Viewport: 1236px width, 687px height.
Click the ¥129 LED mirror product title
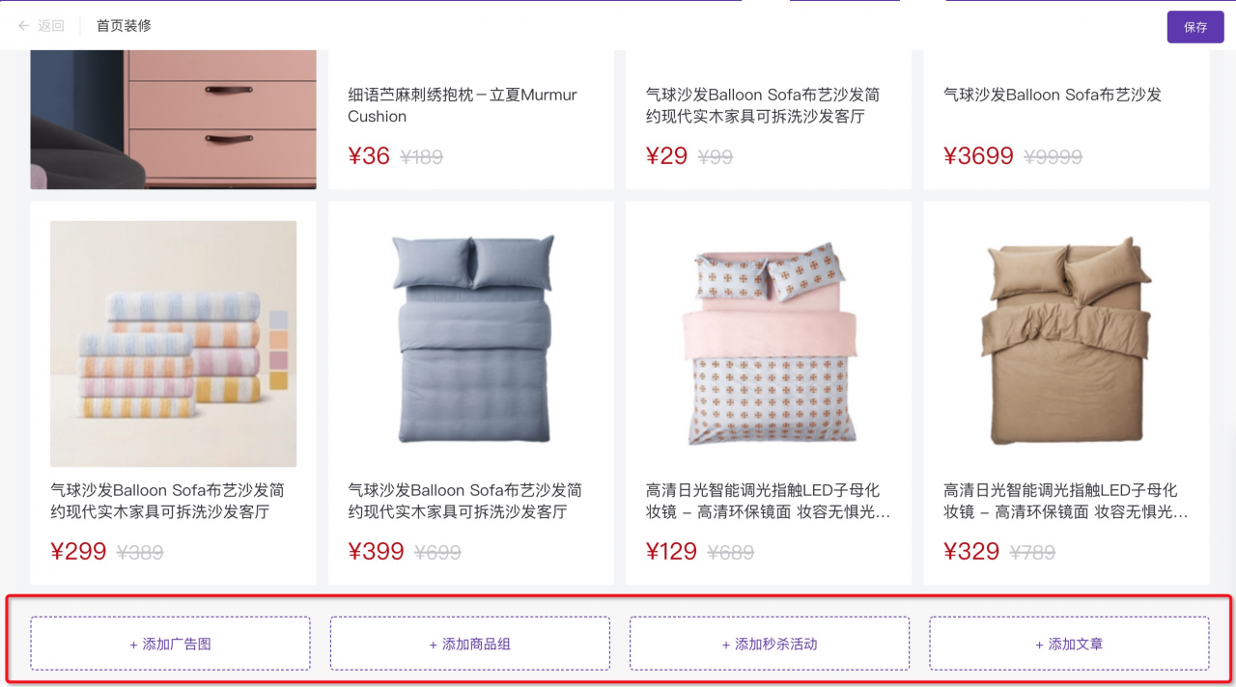[768, 501]
